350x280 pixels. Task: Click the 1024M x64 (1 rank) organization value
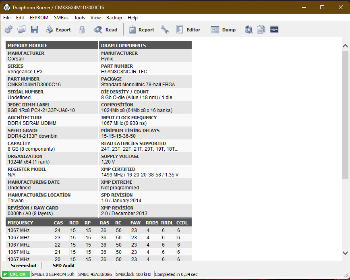coord(29,162)
